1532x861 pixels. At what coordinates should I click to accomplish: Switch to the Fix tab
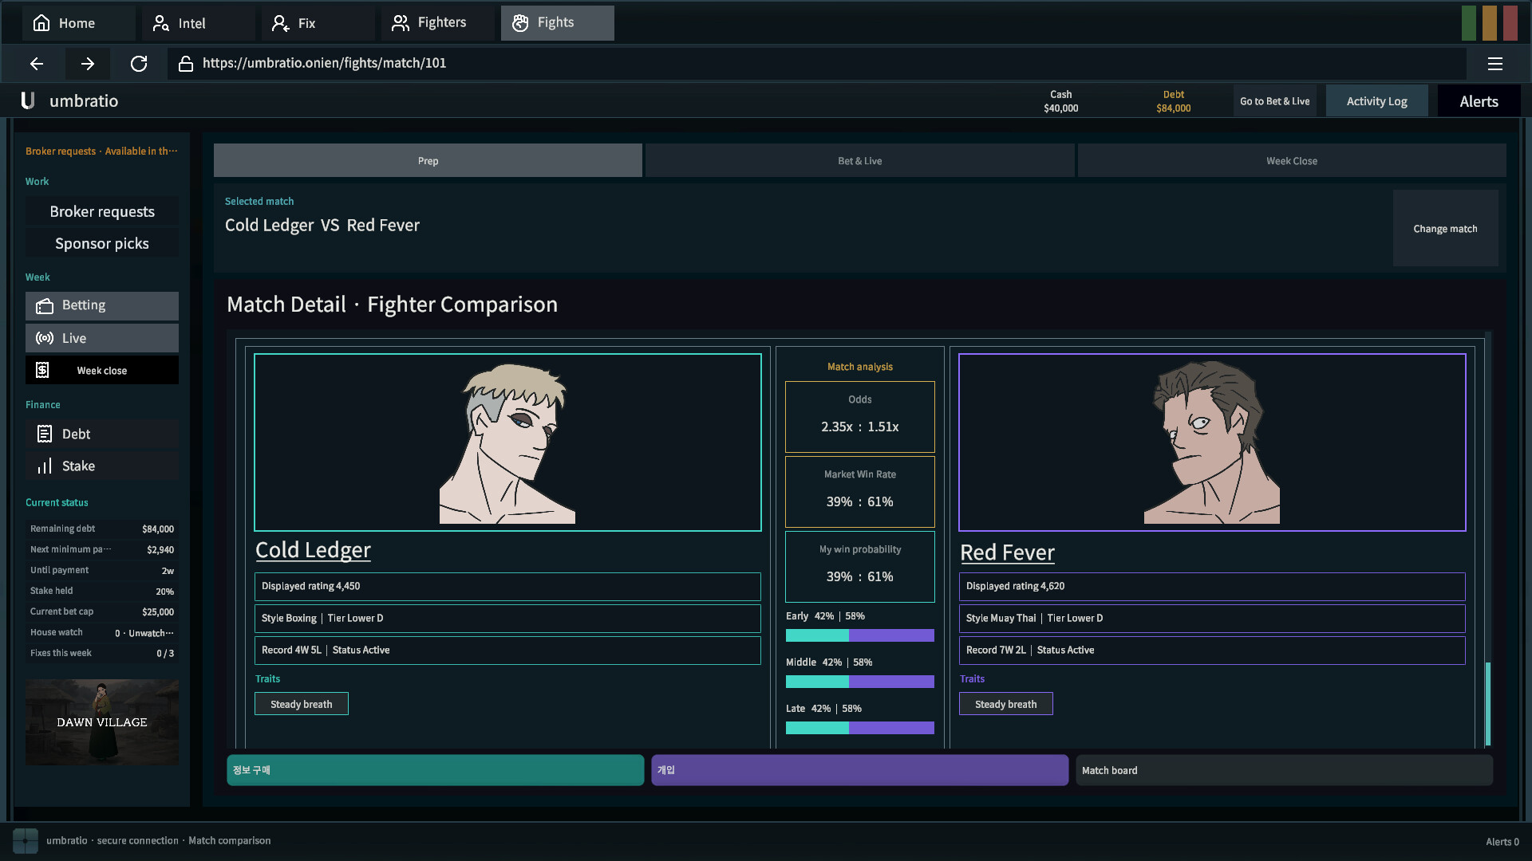[317, 23]
